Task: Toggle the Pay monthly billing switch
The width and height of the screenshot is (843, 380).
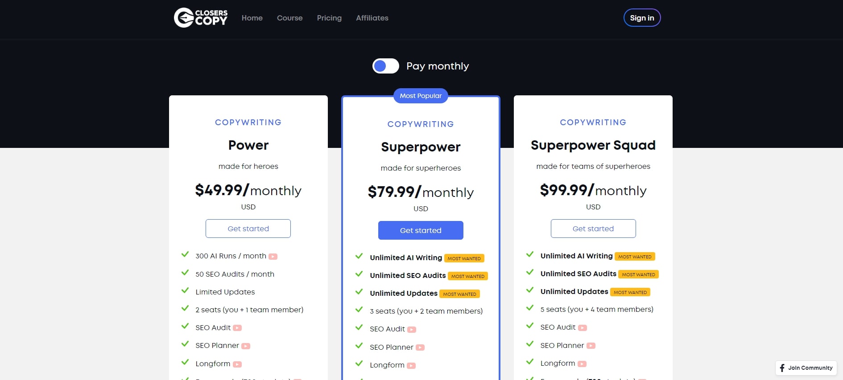Action: click(x=386, y=66)
